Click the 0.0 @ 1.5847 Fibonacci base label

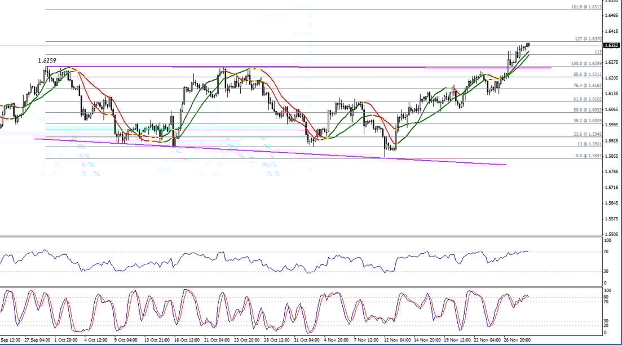coord(588,156)
